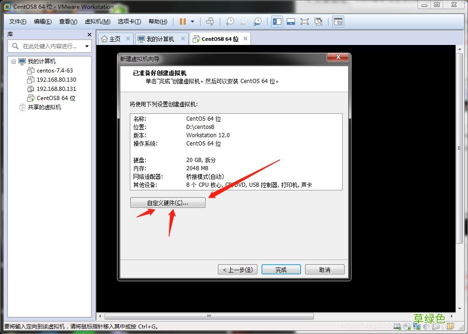Click the revert to snapshot icon
Screen dimensions: 468x334
[244, 22]
